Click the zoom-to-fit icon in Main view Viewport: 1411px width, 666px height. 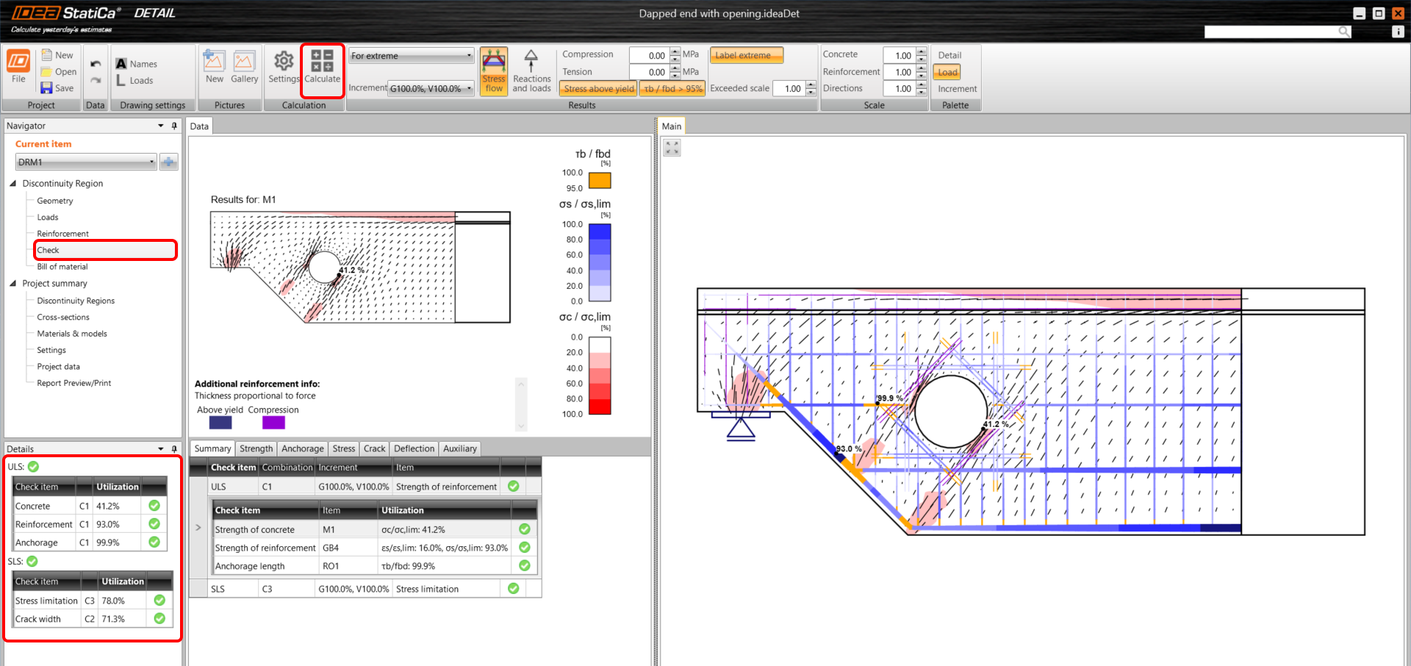click(x=672, y=148)
